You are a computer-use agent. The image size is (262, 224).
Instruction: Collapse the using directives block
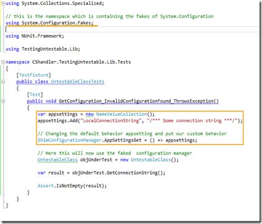pos(3,3)
